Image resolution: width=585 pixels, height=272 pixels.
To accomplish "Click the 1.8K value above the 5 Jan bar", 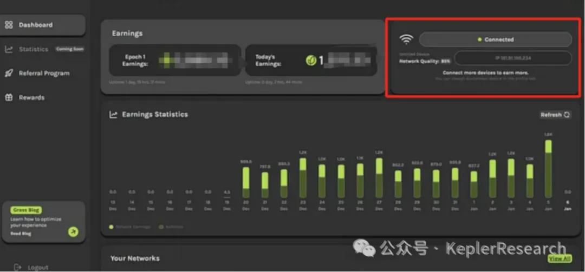I will coord(548,134).
